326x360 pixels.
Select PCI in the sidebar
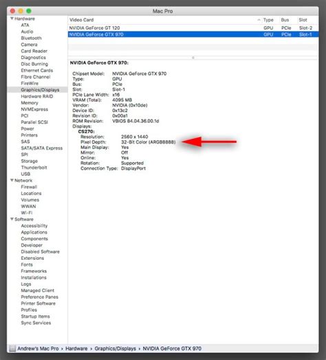coord(25,115)
